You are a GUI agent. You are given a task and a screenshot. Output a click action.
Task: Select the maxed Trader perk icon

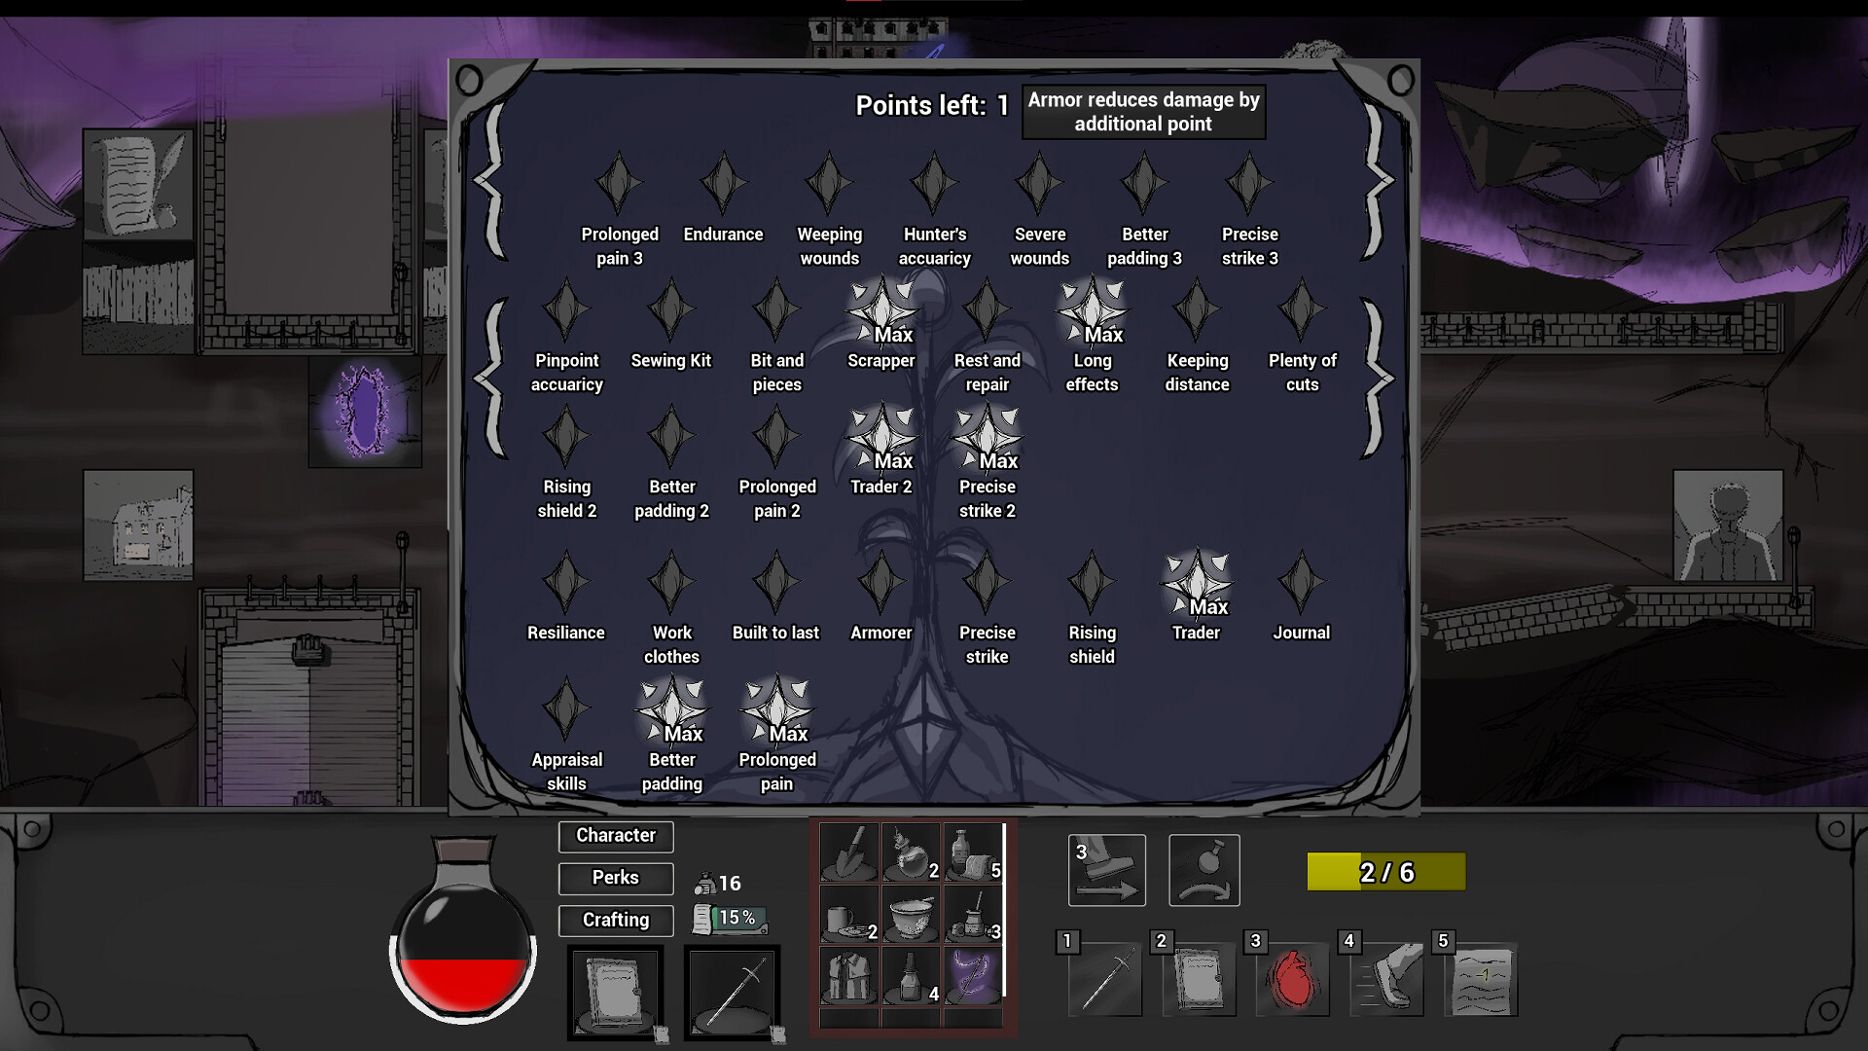click(x=1197, y=584)
